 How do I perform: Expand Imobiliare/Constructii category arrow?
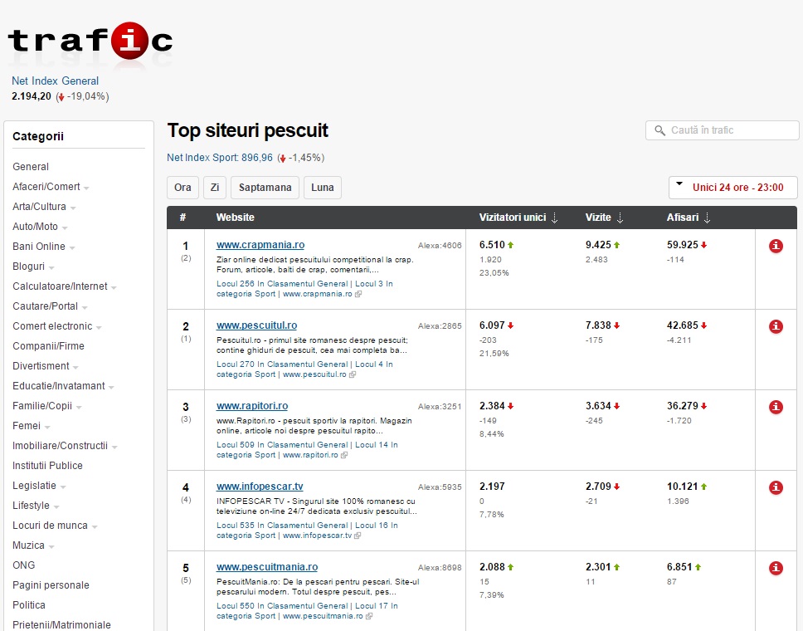pos(114,447)
